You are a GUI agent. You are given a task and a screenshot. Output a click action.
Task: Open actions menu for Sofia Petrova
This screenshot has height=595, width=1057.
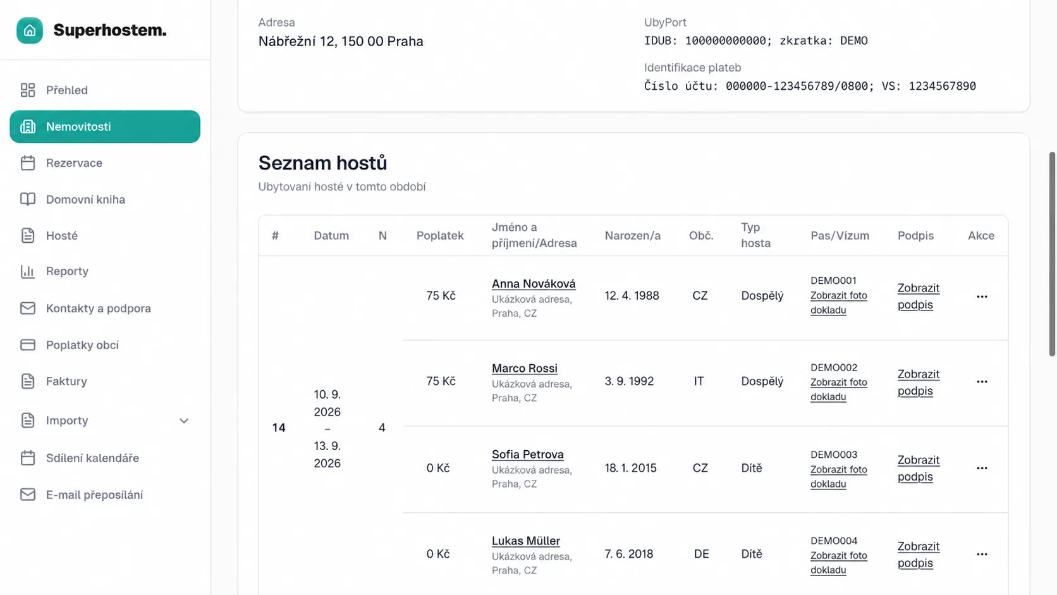(982, 469)
